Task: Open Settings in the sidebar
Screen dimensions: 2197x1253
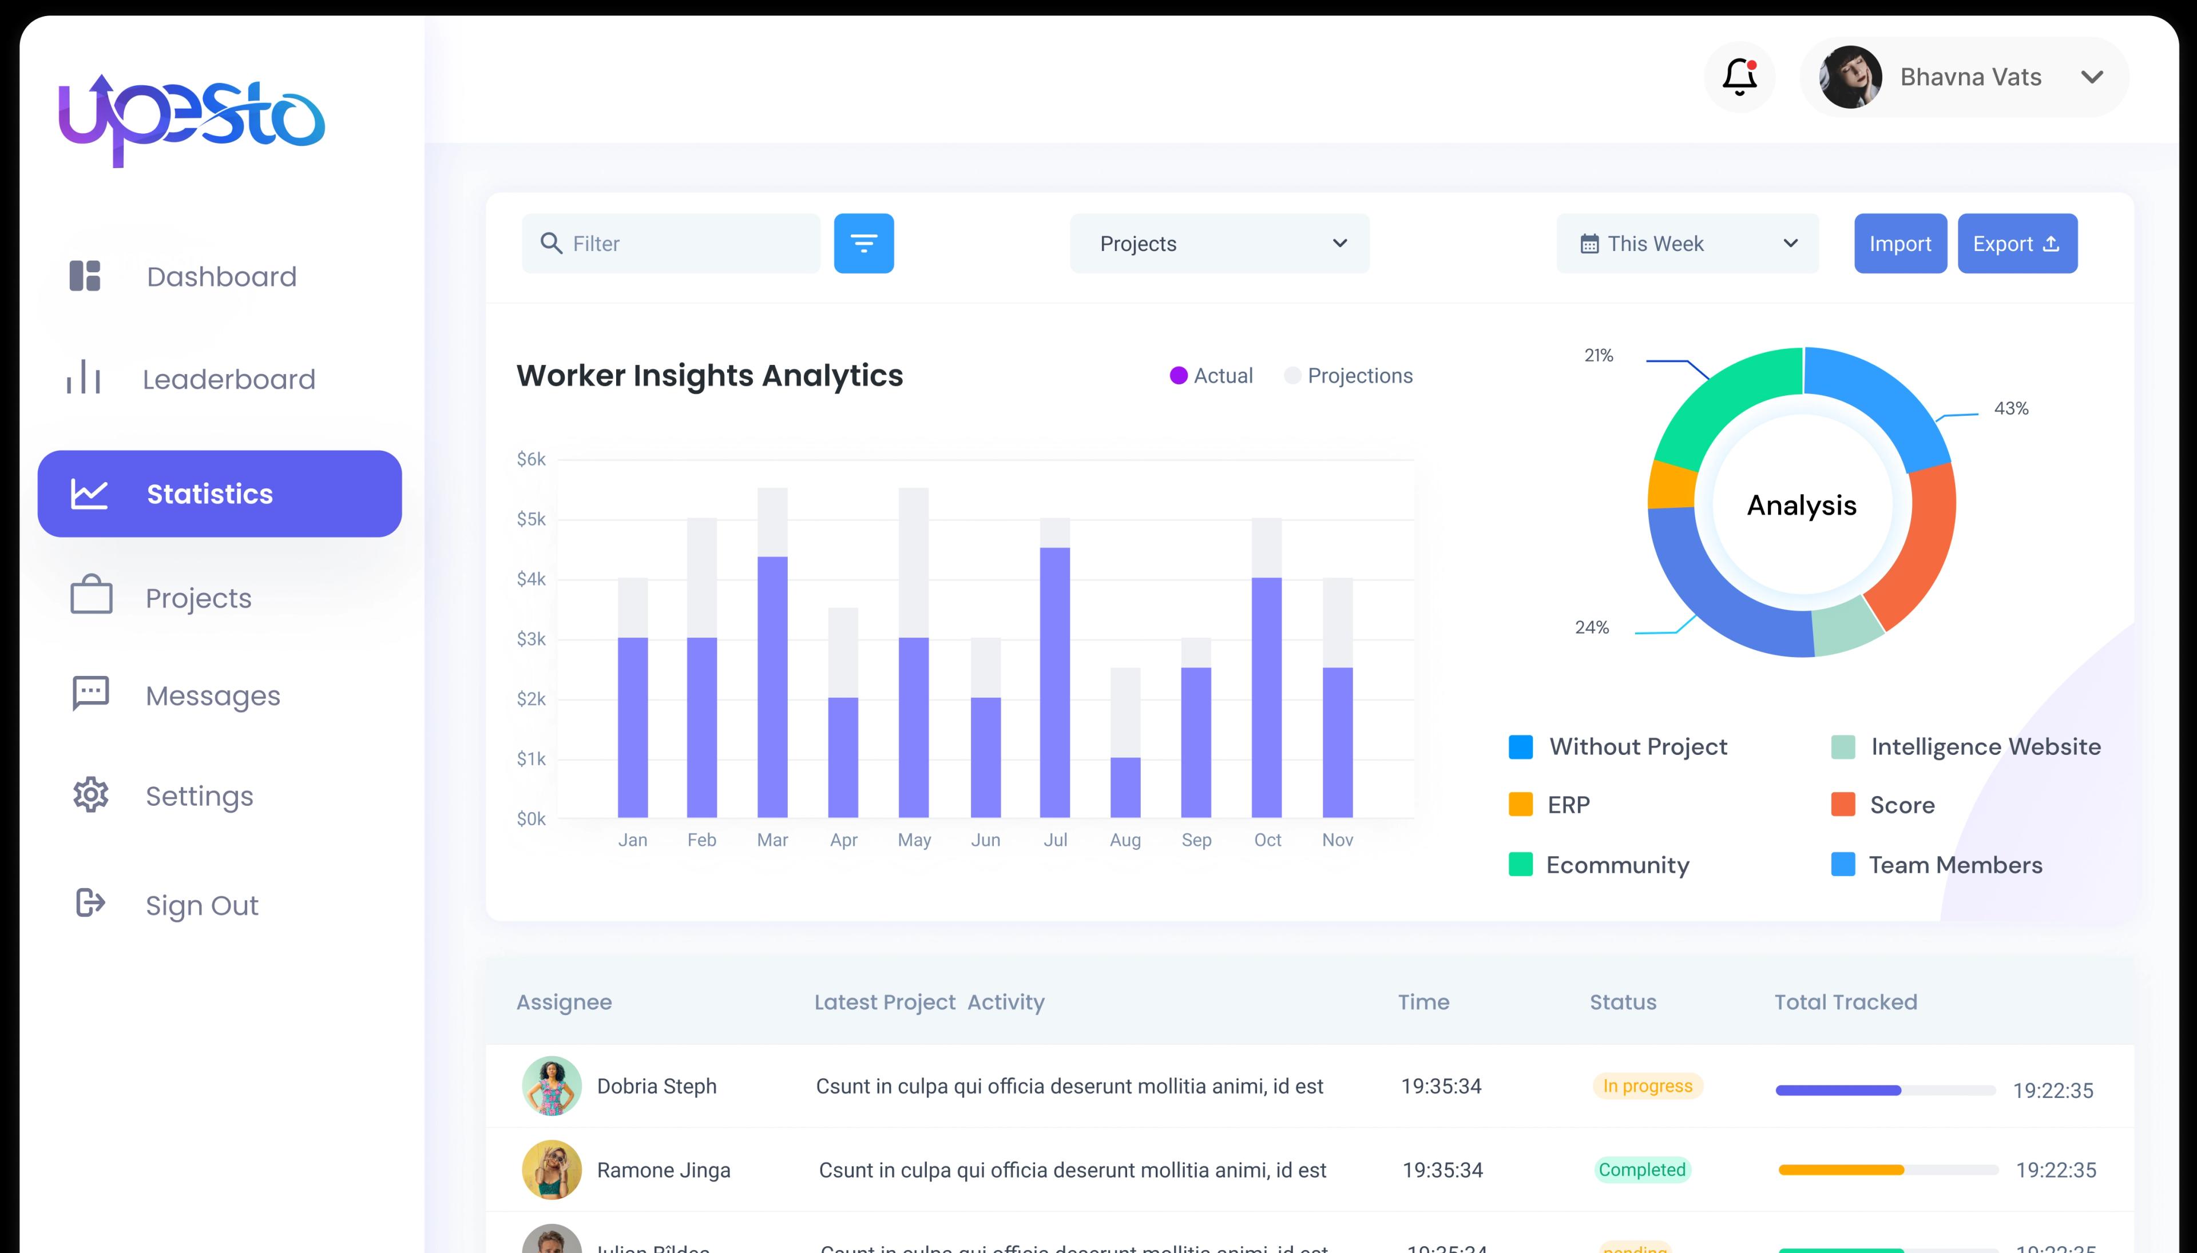Action: click(x=199, y=796)
